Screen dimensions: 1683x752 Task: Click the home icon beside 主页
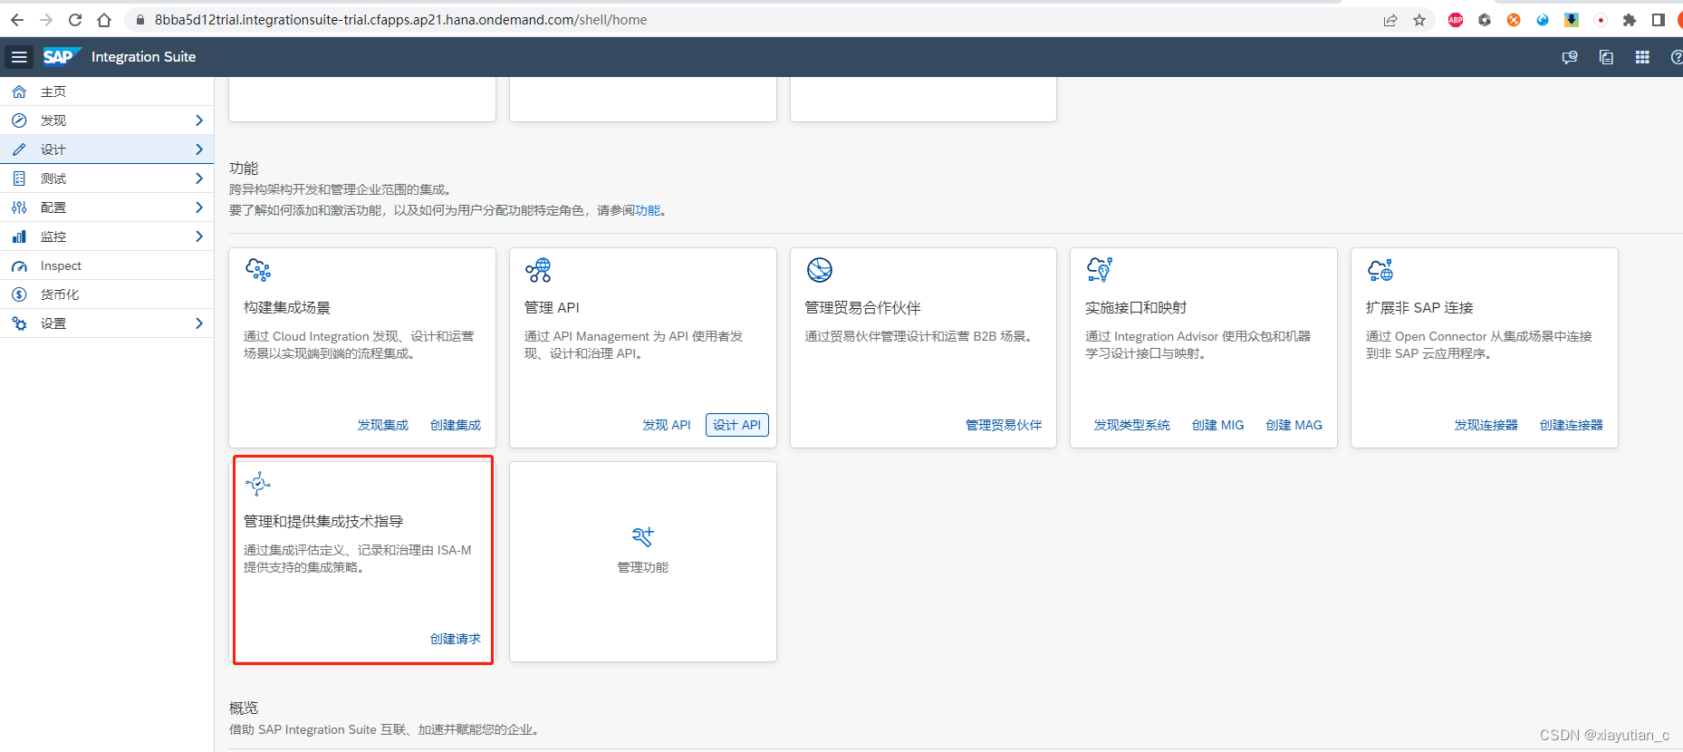click(19, 92)
